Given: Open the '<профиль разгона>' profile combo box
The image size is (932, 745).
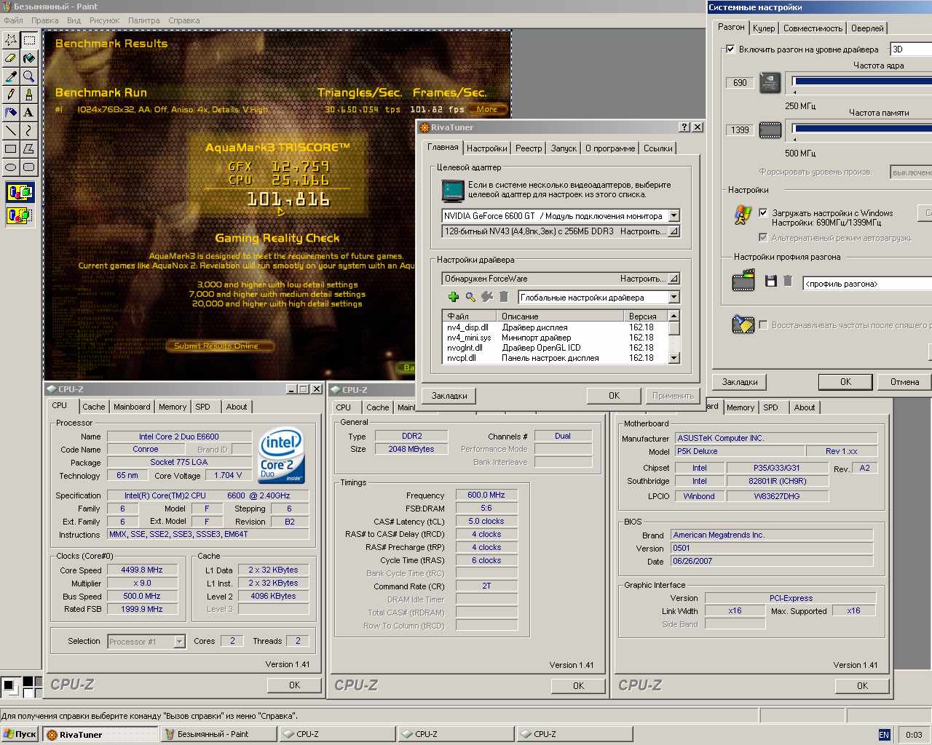Looking at the screenshot, I should point(867,284).
